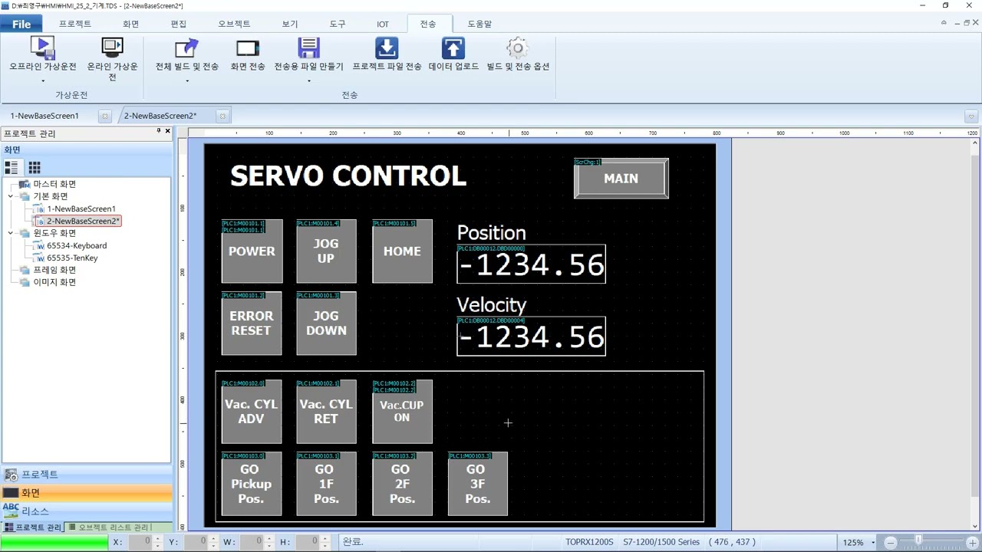
Task: Open the File menu
Action: [21, 24]
